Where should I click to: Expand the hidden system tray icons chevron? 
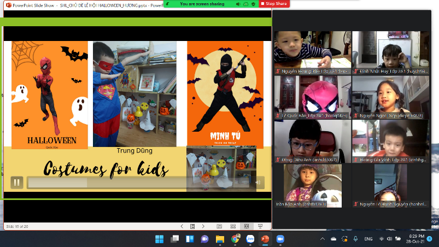coord(323,239)
